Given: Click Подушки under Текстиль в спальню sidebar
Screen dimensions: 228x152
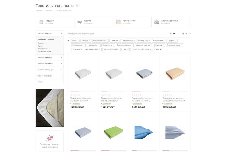Looking at the screenshot, I should pyautogui.click(x=41, y=43).
